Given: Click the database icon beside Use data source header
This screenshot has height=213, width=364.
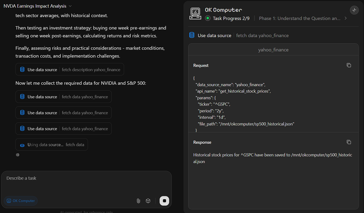Looking at the screenshot, I should coord(192,35).
